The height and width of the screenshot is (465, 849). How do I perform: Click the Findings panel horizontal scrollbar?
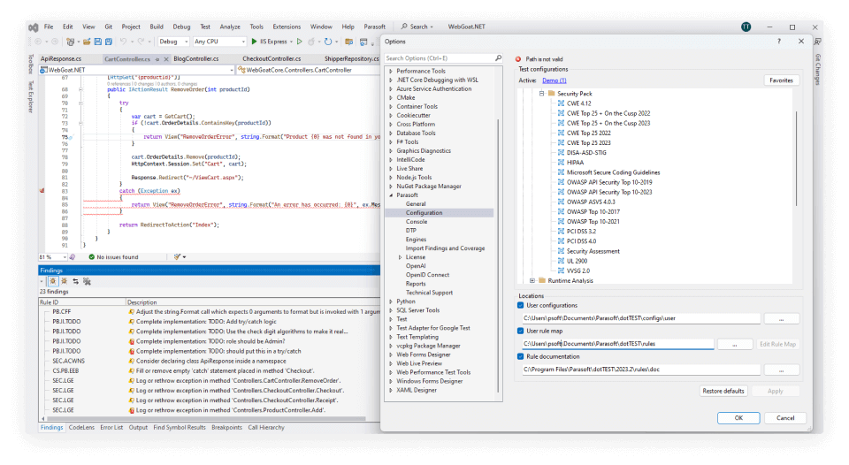(206, 418)
